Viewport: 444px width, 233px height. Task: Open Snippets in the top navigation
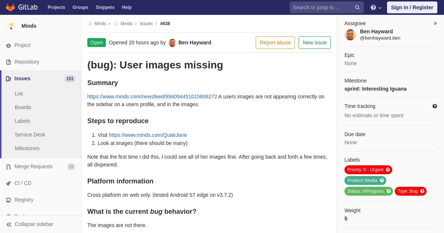coord(105,7)
